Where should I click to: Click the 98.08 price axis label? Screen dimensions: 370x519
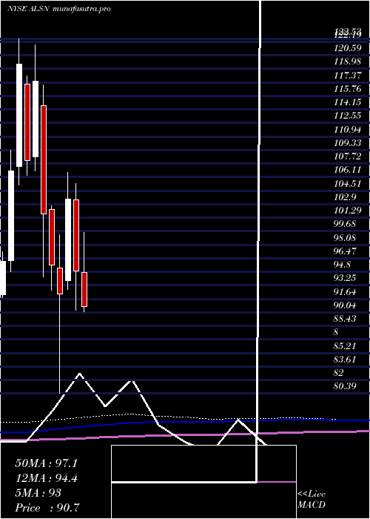click(x=345, y=238)
